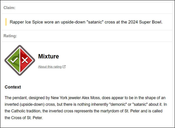Image resolution: width=175 pixels, height=128 pixels.
Task: Click the "Rating:" section label
Action: pyautogui.click(x=10, y=36)
